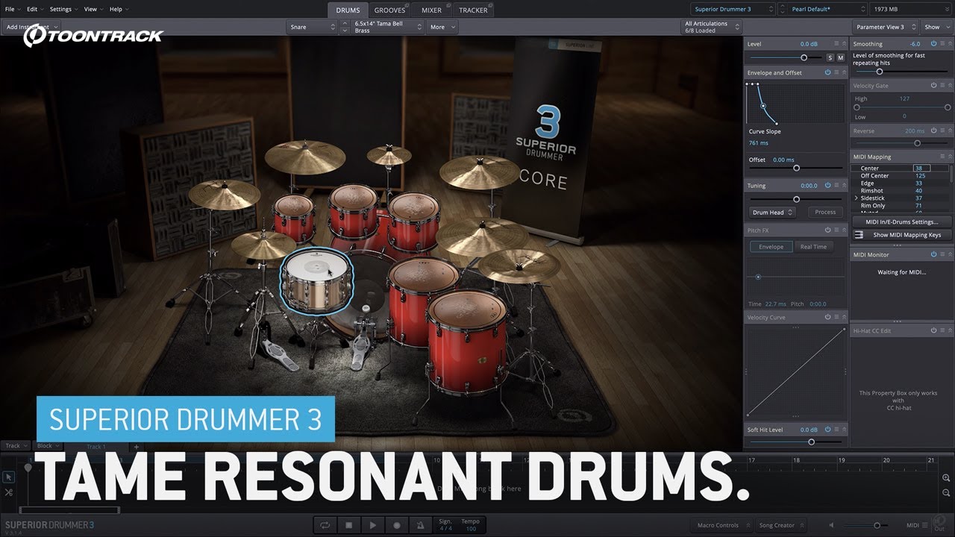Viewport: 955px width, 537px height.
Task: Open the Superior Drummer 3 library dropdown
Action: [733, 9]
